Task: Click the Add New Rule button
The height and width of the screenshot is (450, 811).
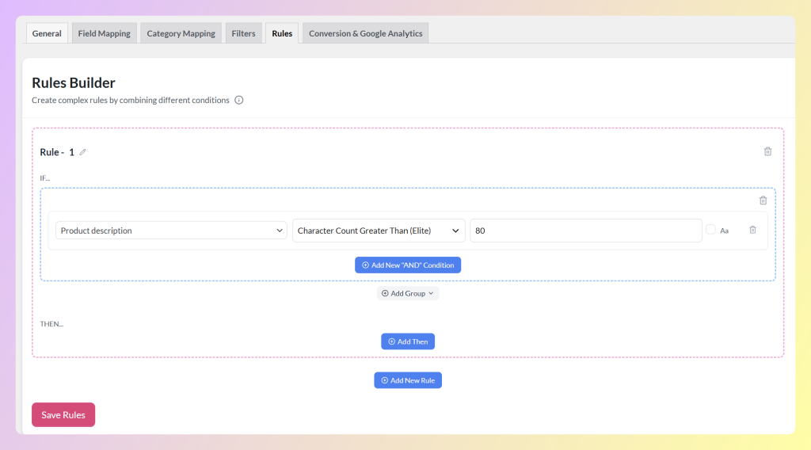Action: pyautogui.click(x=408, y=380)
